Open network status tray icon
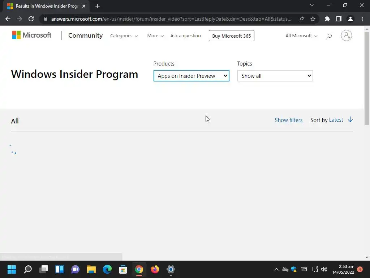This screenshot has height=278, width=370. tap(315, 269)
